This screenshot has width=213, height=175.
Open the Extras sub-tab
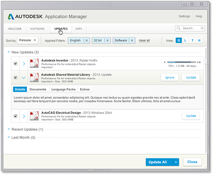pyautogui.click(x=85, y=89)
